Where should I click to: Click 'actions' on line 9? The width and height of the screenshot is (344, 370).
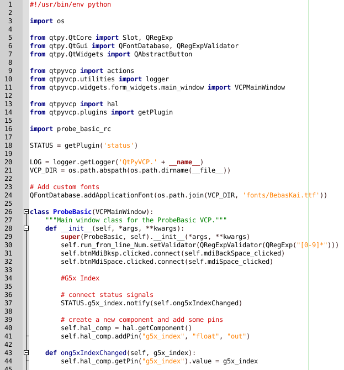tap(120, 71)
